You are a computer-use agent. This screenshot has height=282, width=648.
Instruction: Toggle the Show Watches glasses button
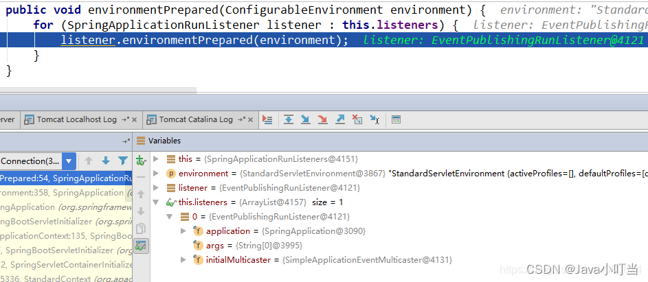[142, 246]
